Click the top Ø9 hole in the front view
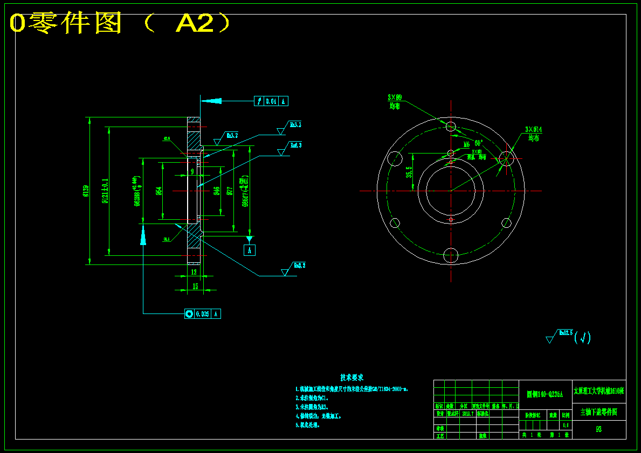Image resolution: width=641 pixels, height=453 pixels. [x=451, y=126]
